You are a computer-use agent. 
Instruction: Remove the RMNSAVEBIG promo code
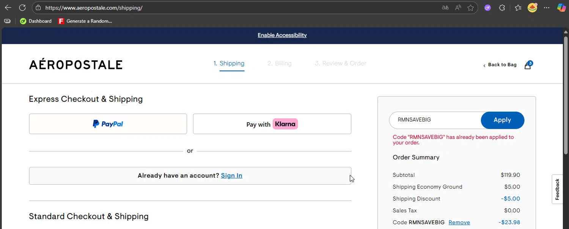pos(459,223)
